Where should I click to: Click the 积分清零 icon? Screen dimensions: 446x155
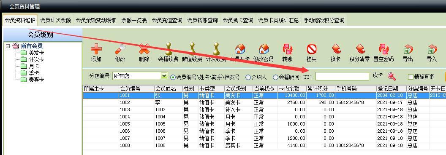359,49
